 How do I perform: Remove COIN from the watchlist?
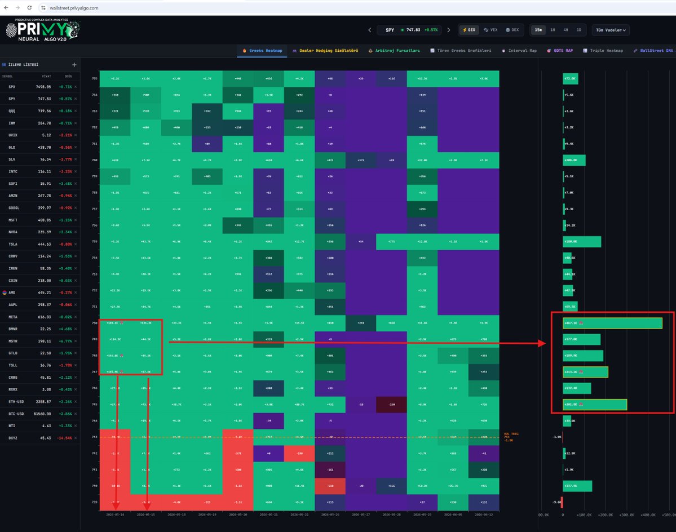click(x=76, y=281)
